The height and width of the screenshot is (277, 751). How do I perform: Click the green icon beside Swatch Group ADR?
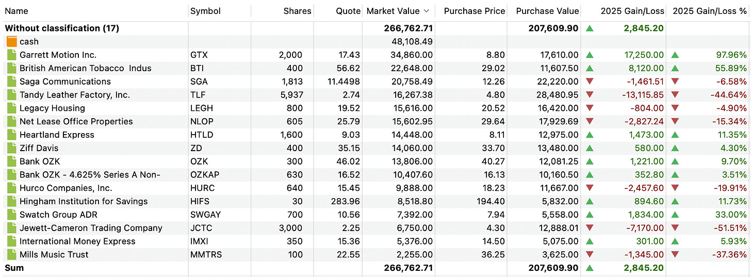pos(12,215)
